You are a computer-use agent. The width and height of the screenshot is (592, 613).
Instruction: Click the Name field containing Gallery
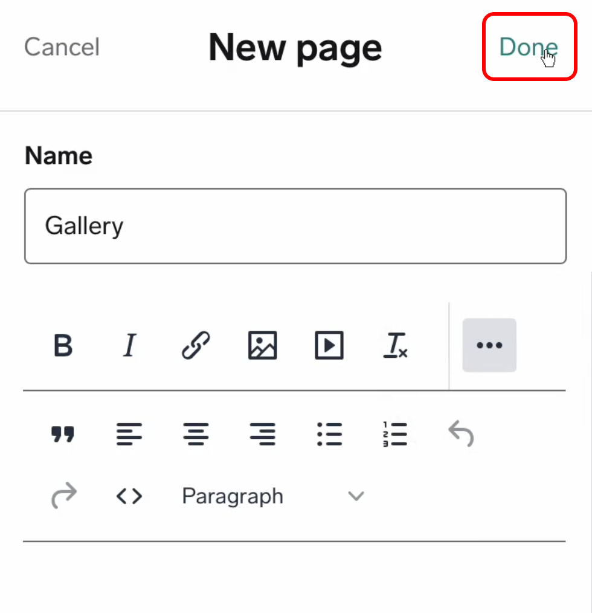coord(295,226)
